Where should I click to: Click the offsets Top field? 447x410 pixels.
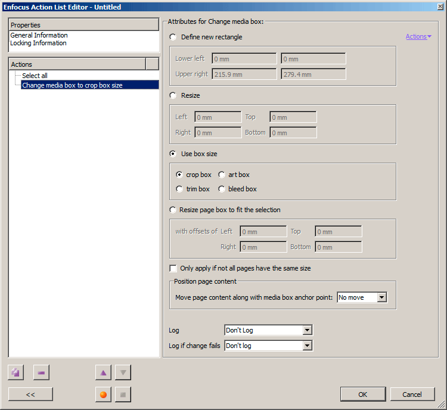click(339, 231)
